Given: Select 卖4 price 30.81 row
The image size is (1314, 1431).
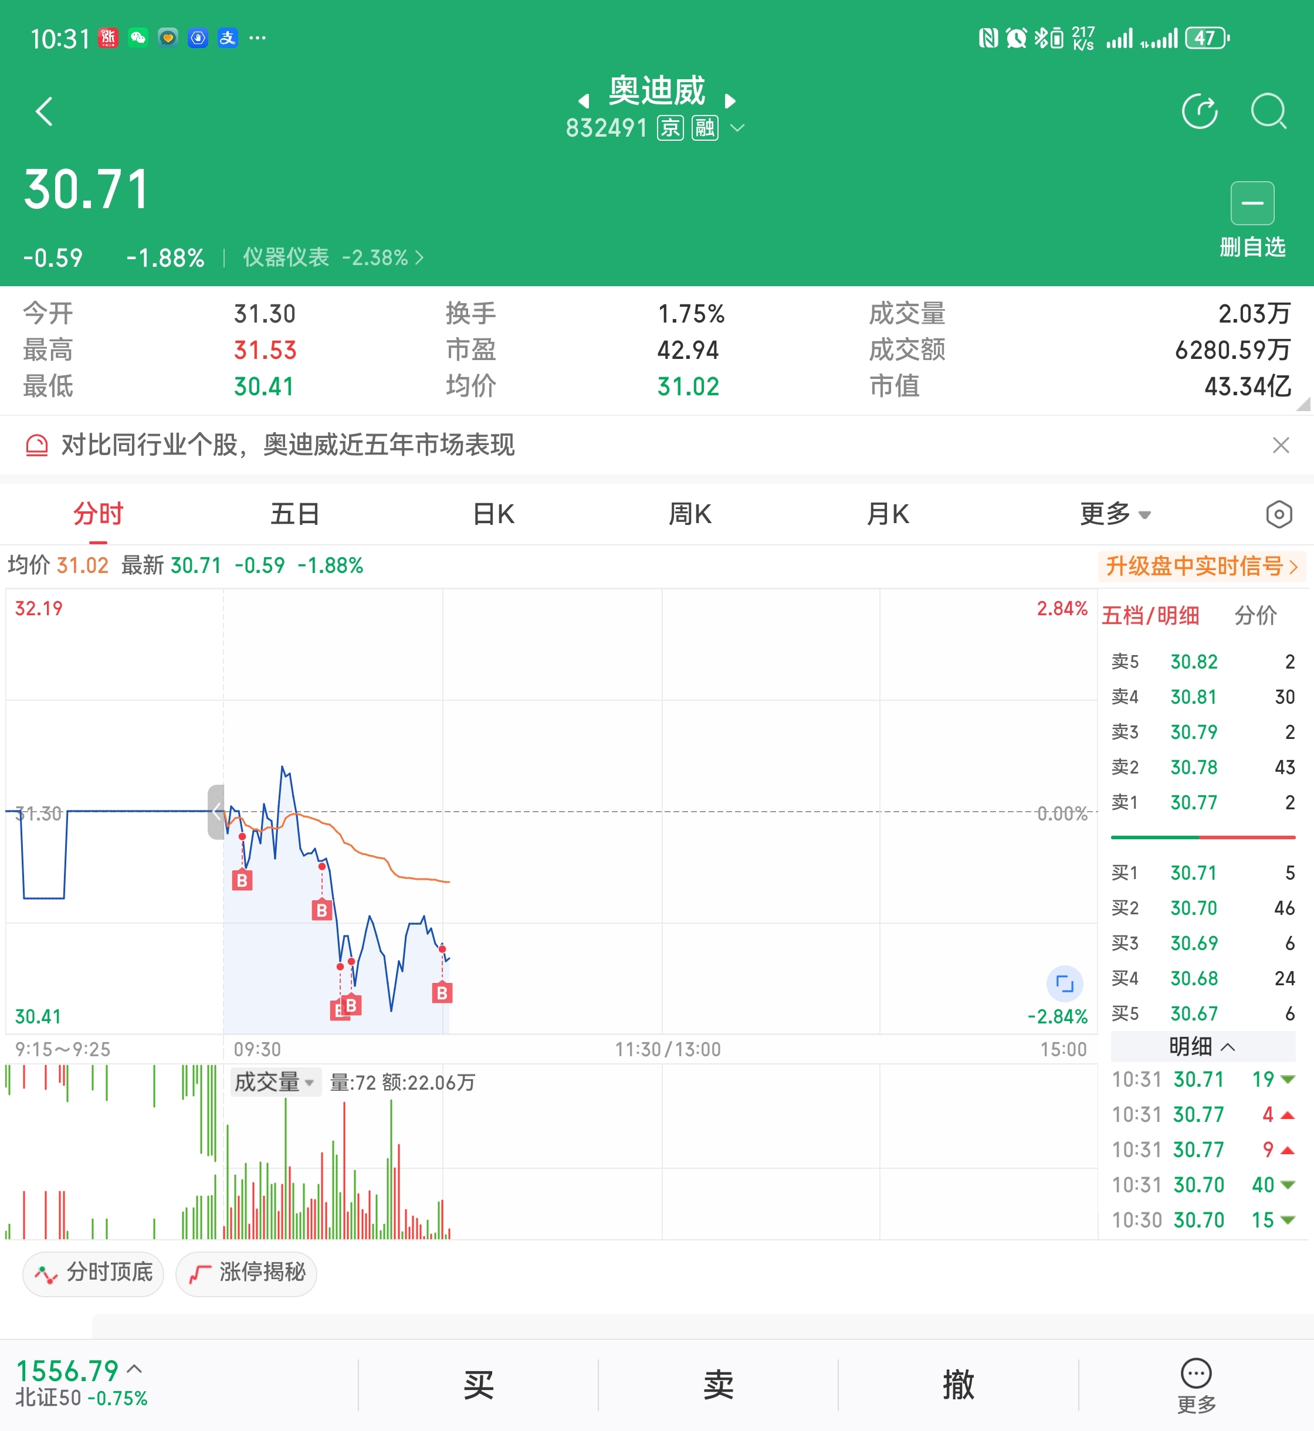Looking at the screenshot, I should coord(1203,697).
